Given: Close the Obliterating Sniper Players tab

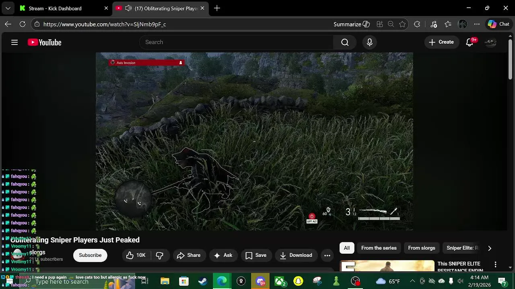Looking at the screenshot, I should 202,8.
